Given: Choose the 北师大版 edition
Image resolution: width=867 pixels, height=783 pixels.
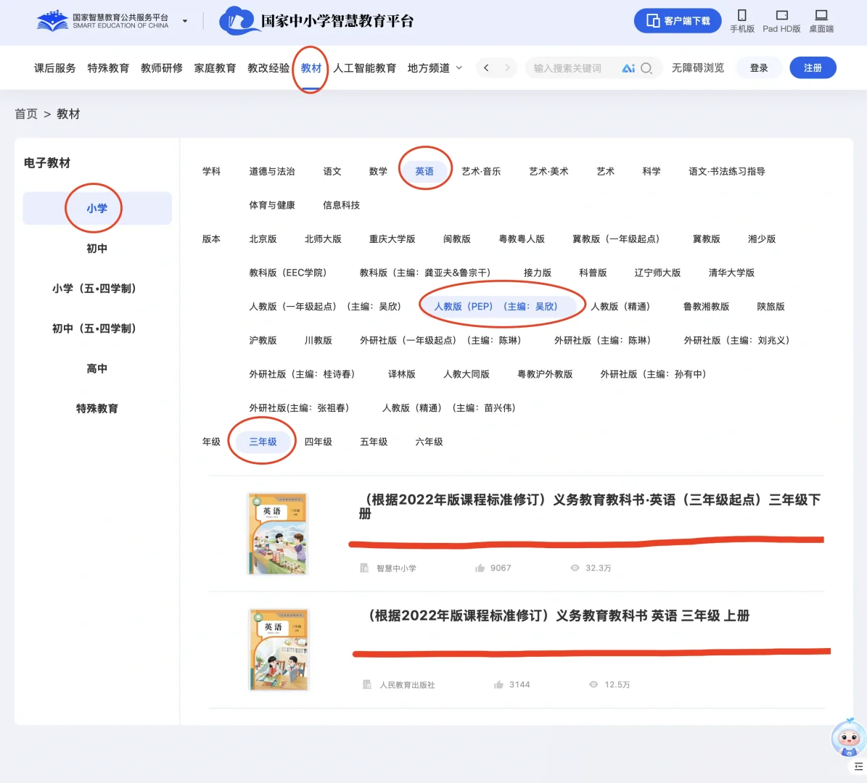Looking at the screenshot, I should pos(323,239).
